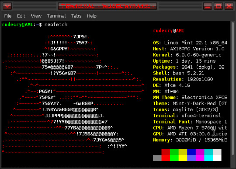Click the terminal title bar text
The height and width of the screenshot is (169, 236).
(108, 6)
